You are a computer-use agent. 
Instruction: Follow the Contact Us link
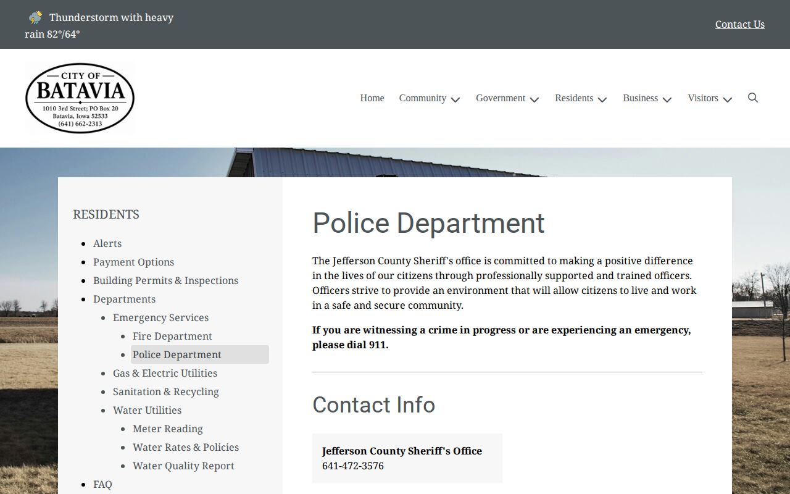(x=740, y=24)
